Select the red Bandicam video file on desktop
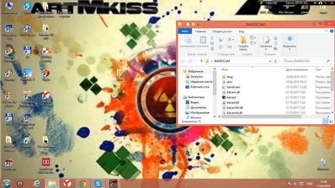335x188 pixels. pos(46,166)
